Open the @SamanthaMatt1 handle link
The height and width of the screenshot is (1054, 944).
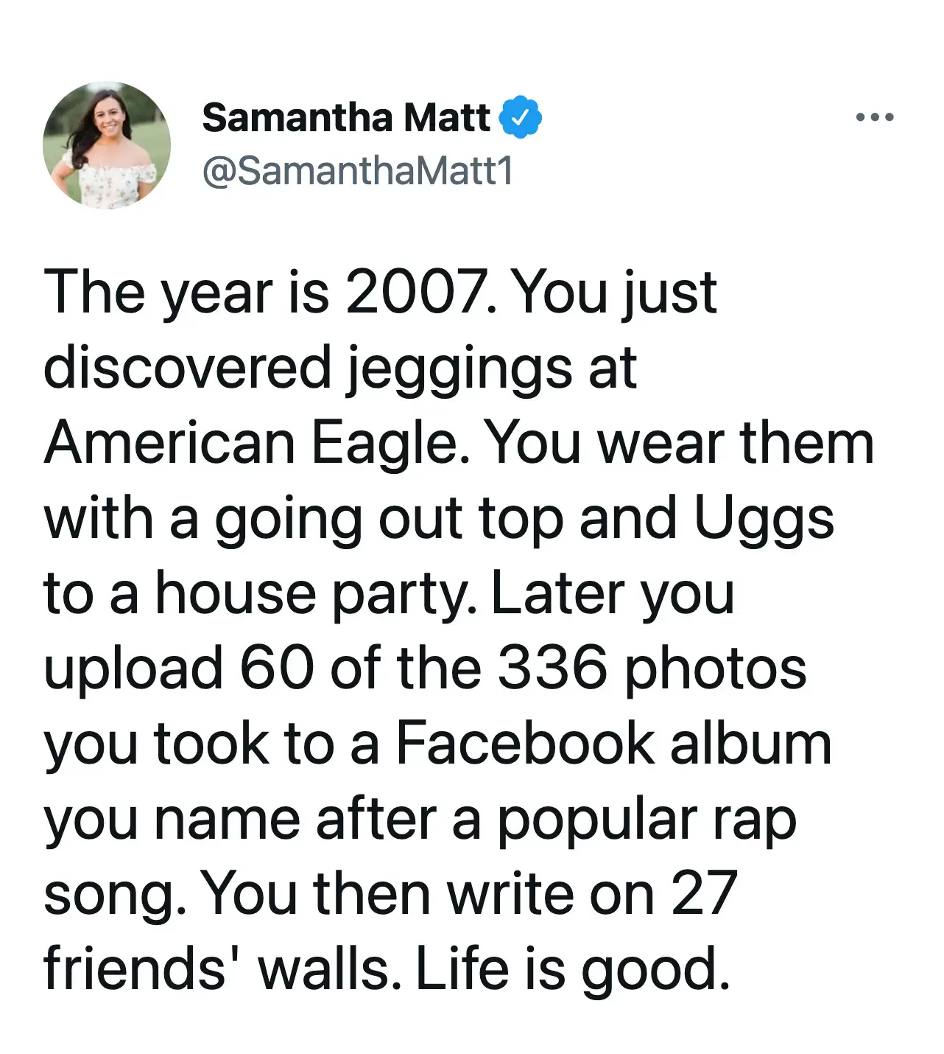[358, 171]
